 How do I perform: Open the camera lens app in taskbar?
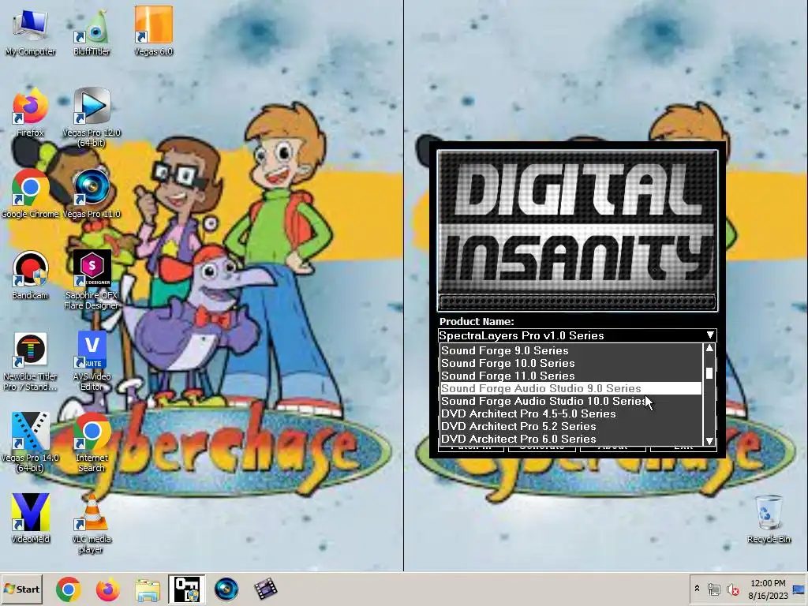click(x=226, y=589)
